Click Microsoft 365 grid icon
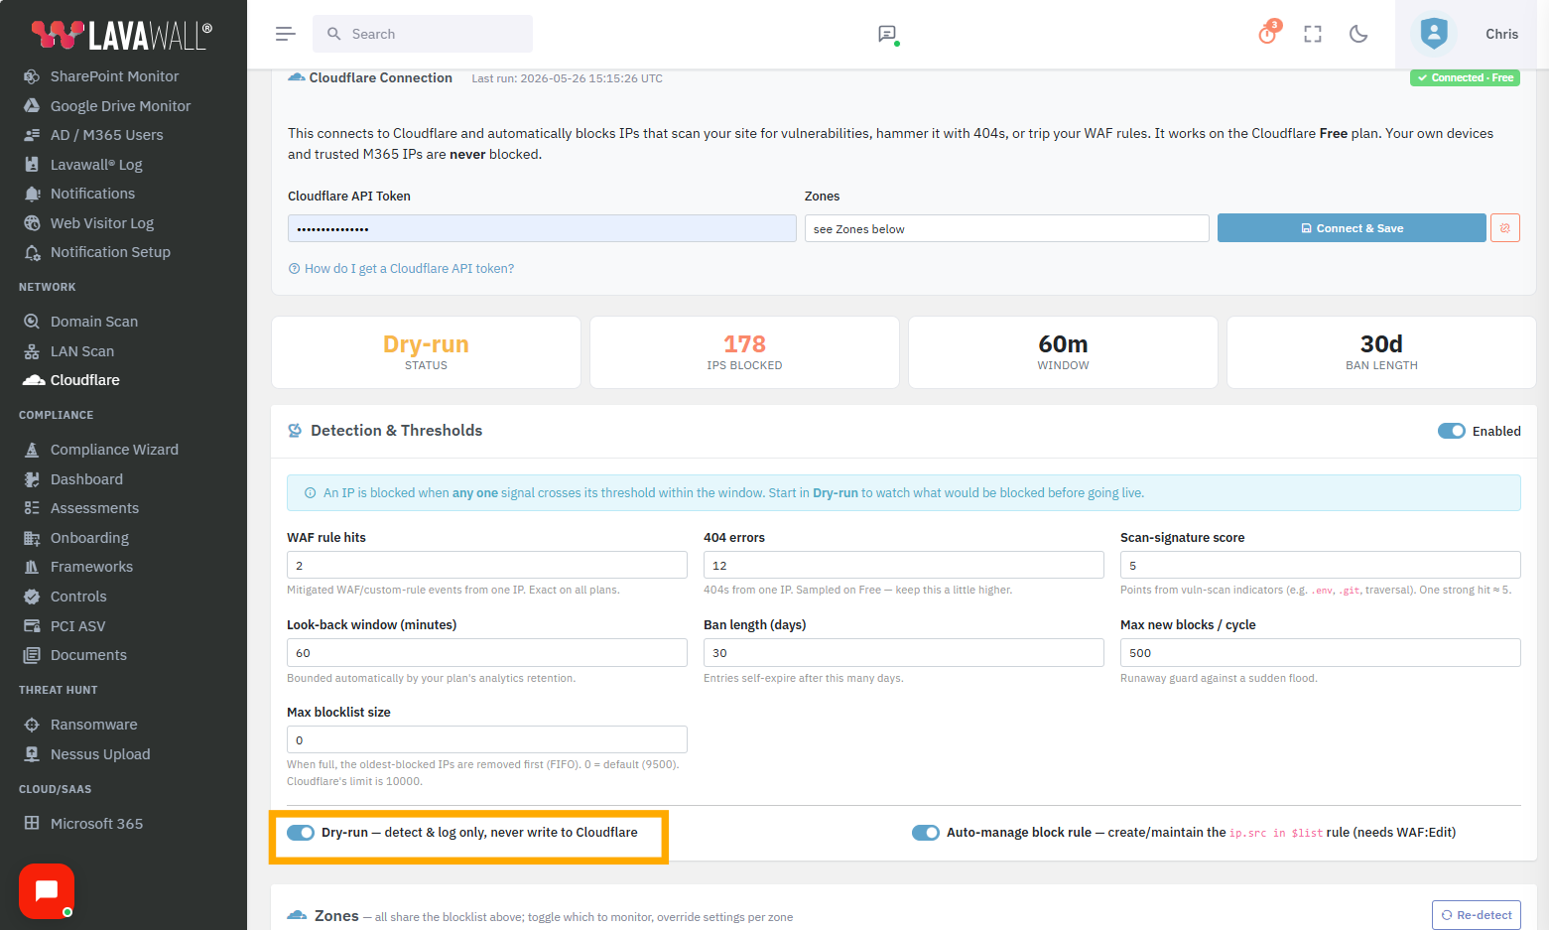This screenshot has height=930, width=1549. click(32, 824)
